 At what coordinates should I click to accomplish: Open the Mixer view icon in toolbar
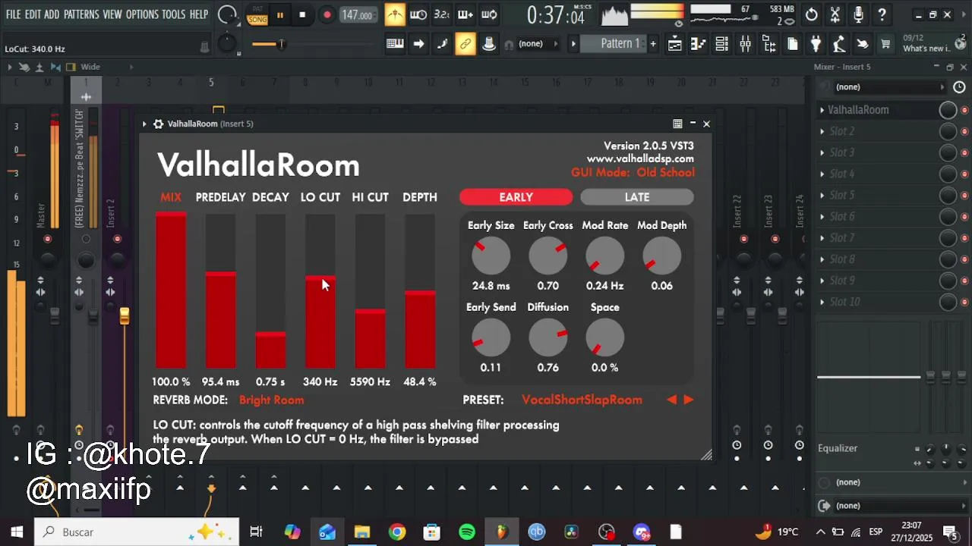[x=745, y=44]
